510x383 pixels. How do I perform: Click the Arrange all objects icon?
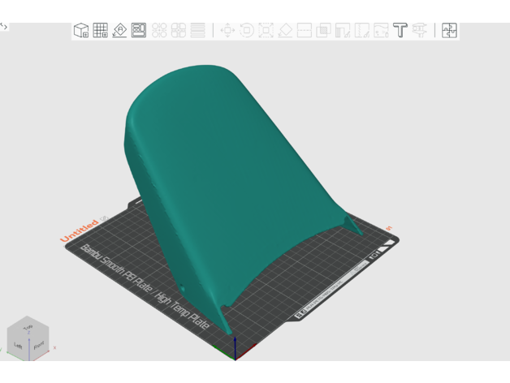coord(139,31)
